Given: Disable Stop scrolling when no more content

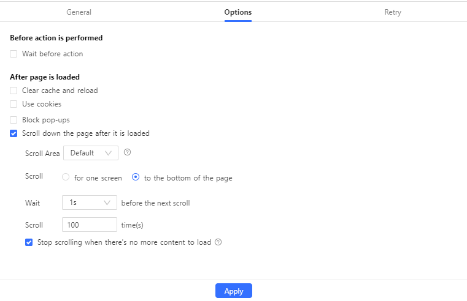Looking at the screenshot, I should (29, 242).
